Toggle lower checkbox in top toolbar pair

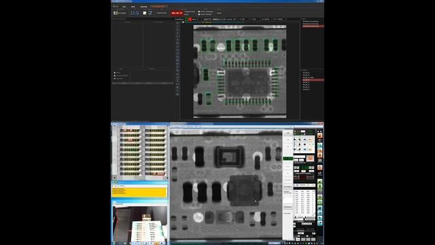[199, 14]
